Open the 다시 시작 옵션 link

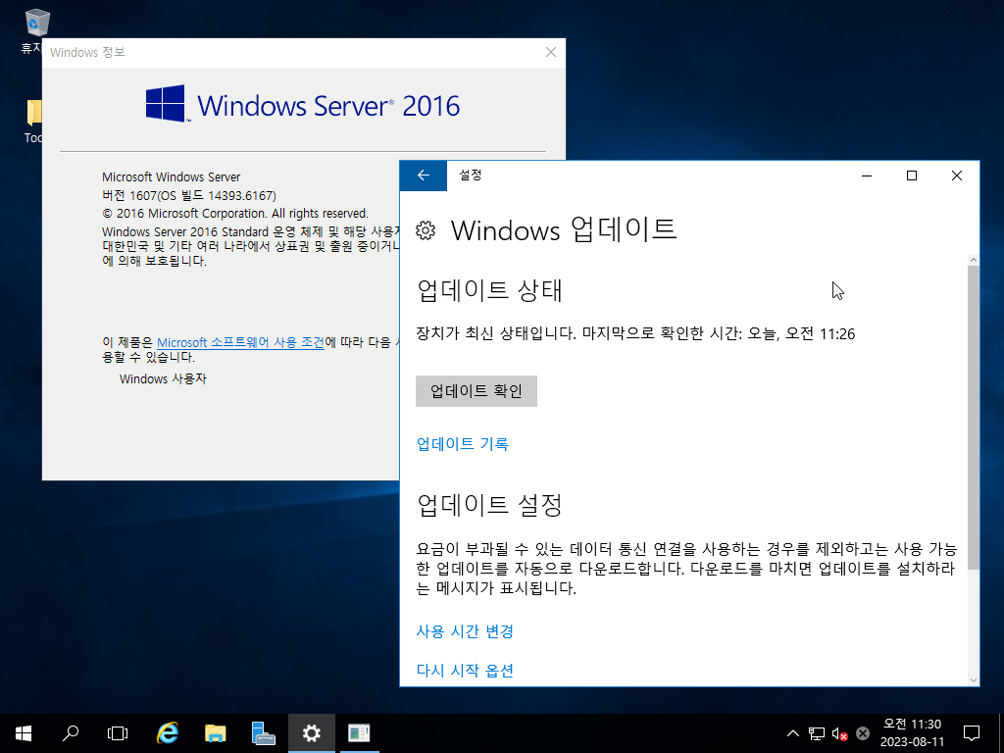coord(464,671)
